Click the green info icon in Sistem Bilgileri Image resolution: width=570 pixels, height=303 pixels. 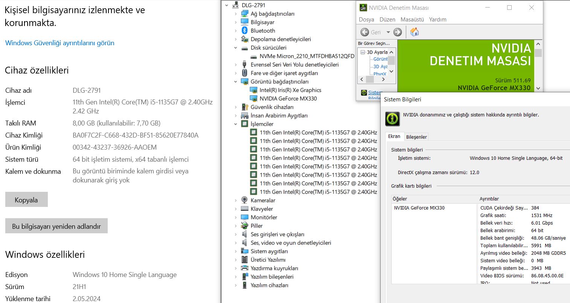point(392,119)
